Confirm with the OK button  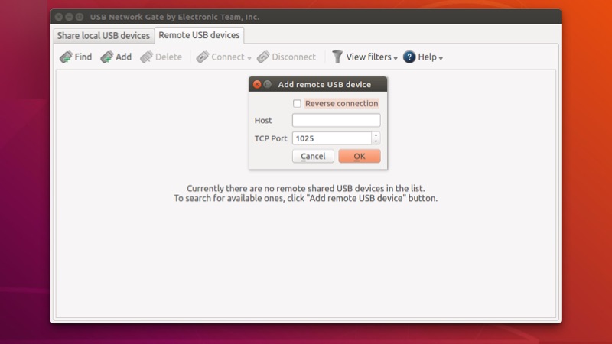pyautogui.click(x=360, y=156)
